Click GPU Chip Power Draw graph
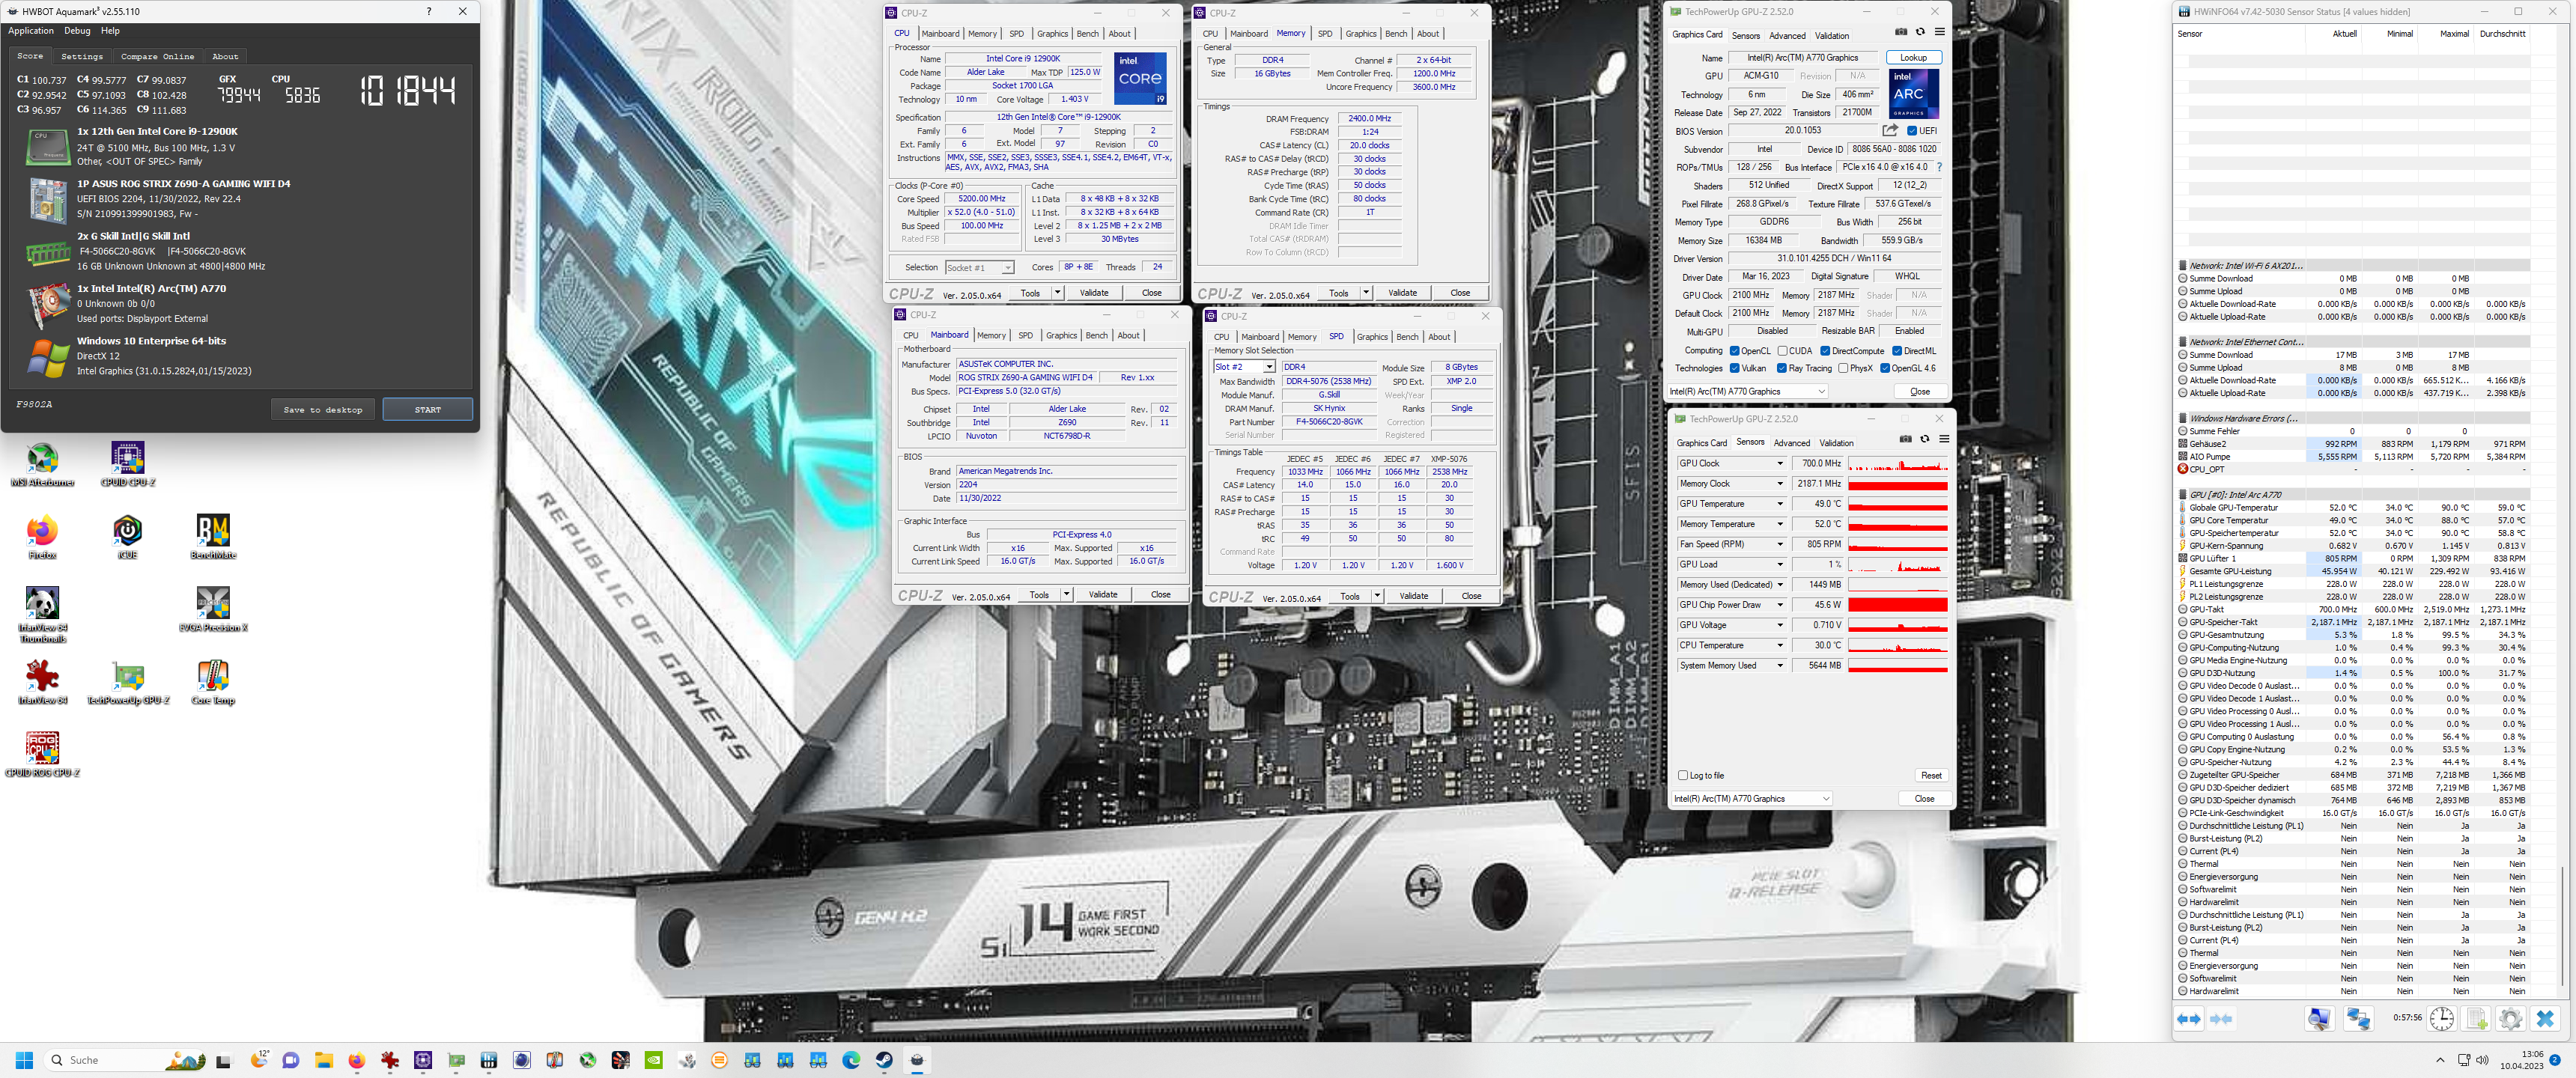This screenshot has height=1078, width=2576. pyautogui.click(x=1898, y=605)
